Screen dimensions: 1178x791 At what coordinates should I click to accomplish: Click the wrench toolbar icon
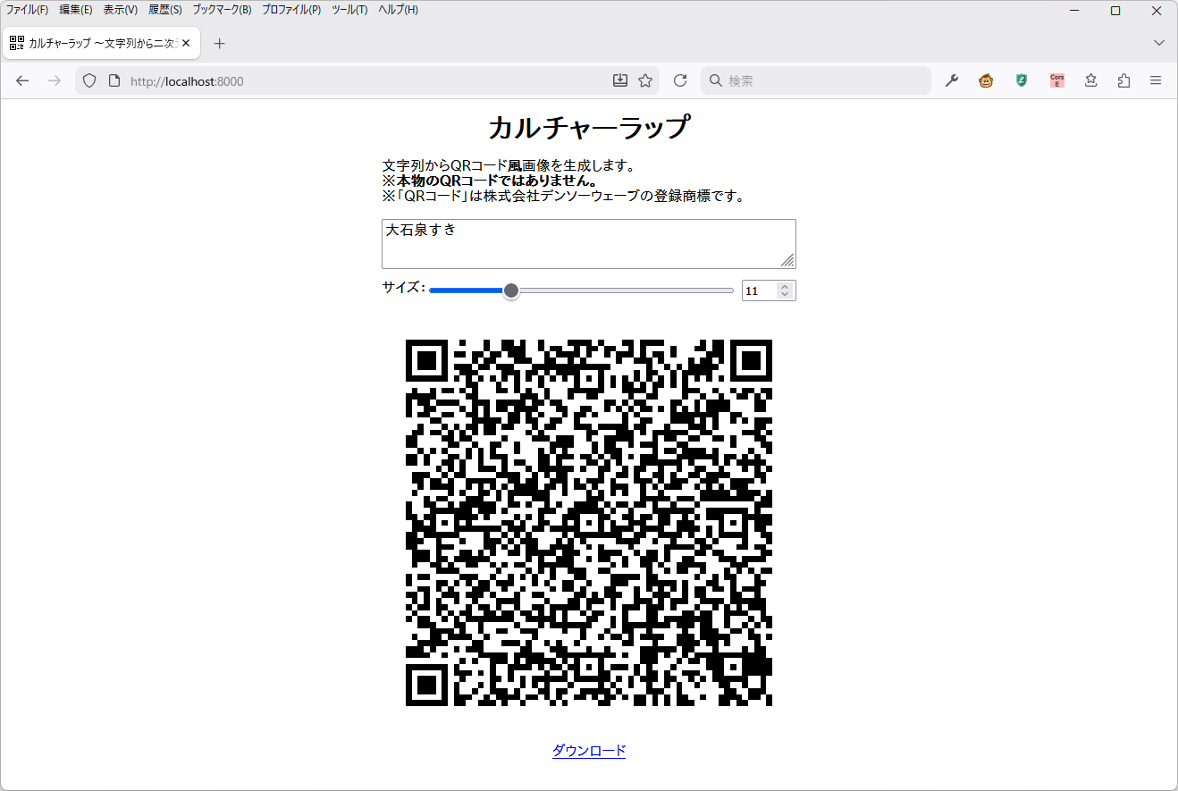click(951, 80)
